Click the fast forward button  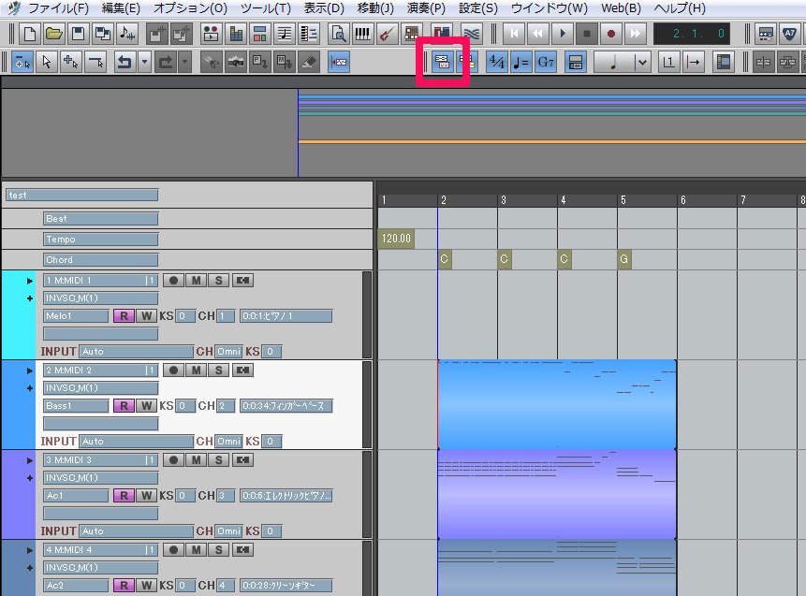coord(636,34)
